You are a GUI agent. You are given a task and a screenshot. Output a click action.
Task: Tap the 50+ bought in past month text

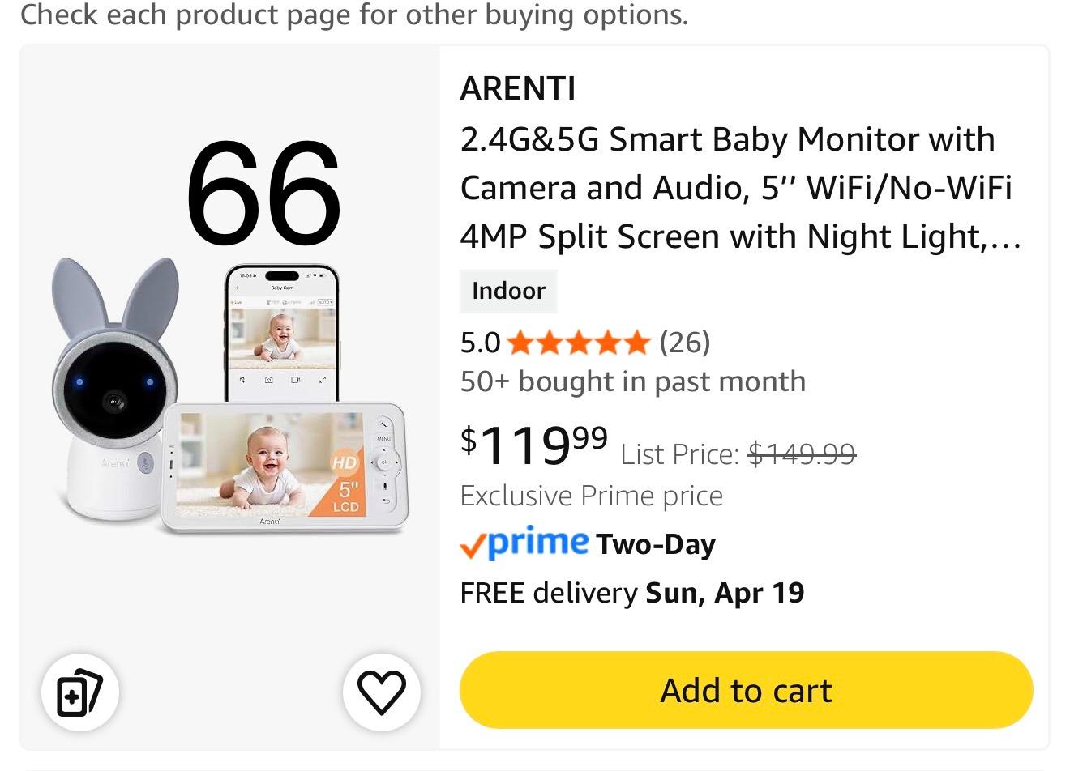point(632,381)
